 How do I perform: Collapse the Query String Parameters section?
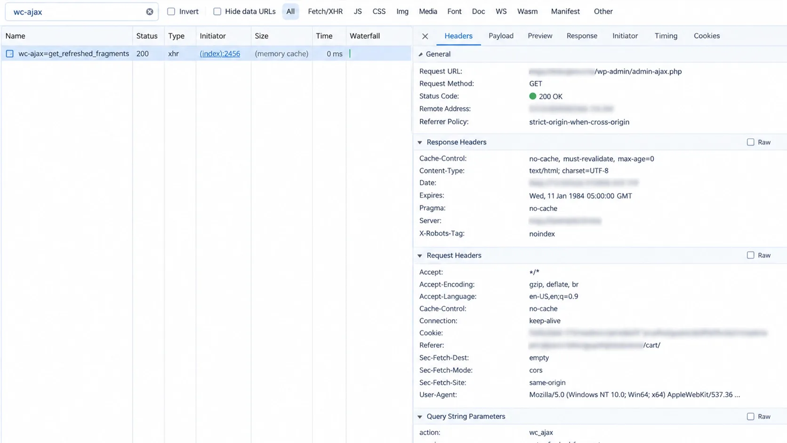click(x=420, y=417)
